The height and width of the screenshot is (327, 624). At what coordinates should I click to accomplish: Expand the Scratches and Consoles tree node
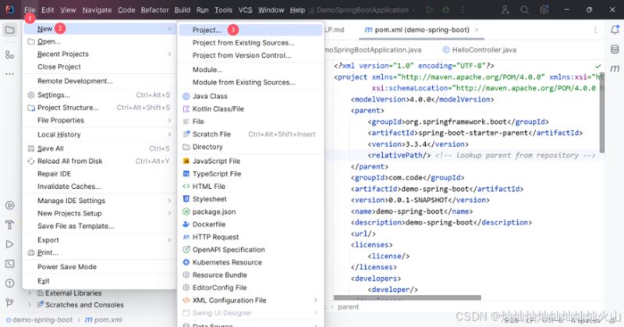[x=29, y=304]
